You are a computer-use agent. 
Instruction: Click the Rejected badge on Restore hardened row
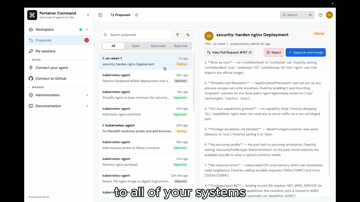tap(181, 81)
